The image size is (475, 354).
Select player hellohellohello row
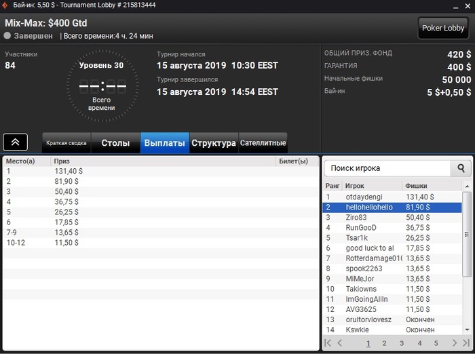pyautogui.click(x=392, y=207)
